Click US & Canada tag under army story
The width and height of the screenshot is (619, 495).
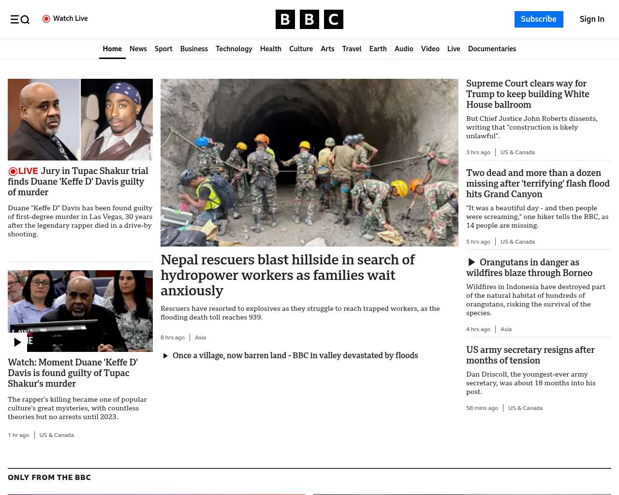pyautogui.click(x=525, y=408)
